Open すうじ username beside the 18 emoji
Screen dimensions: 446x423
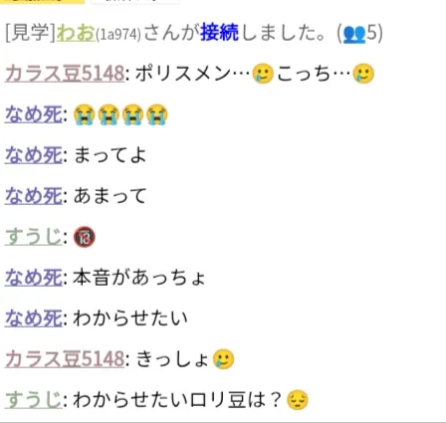point(34,237)
